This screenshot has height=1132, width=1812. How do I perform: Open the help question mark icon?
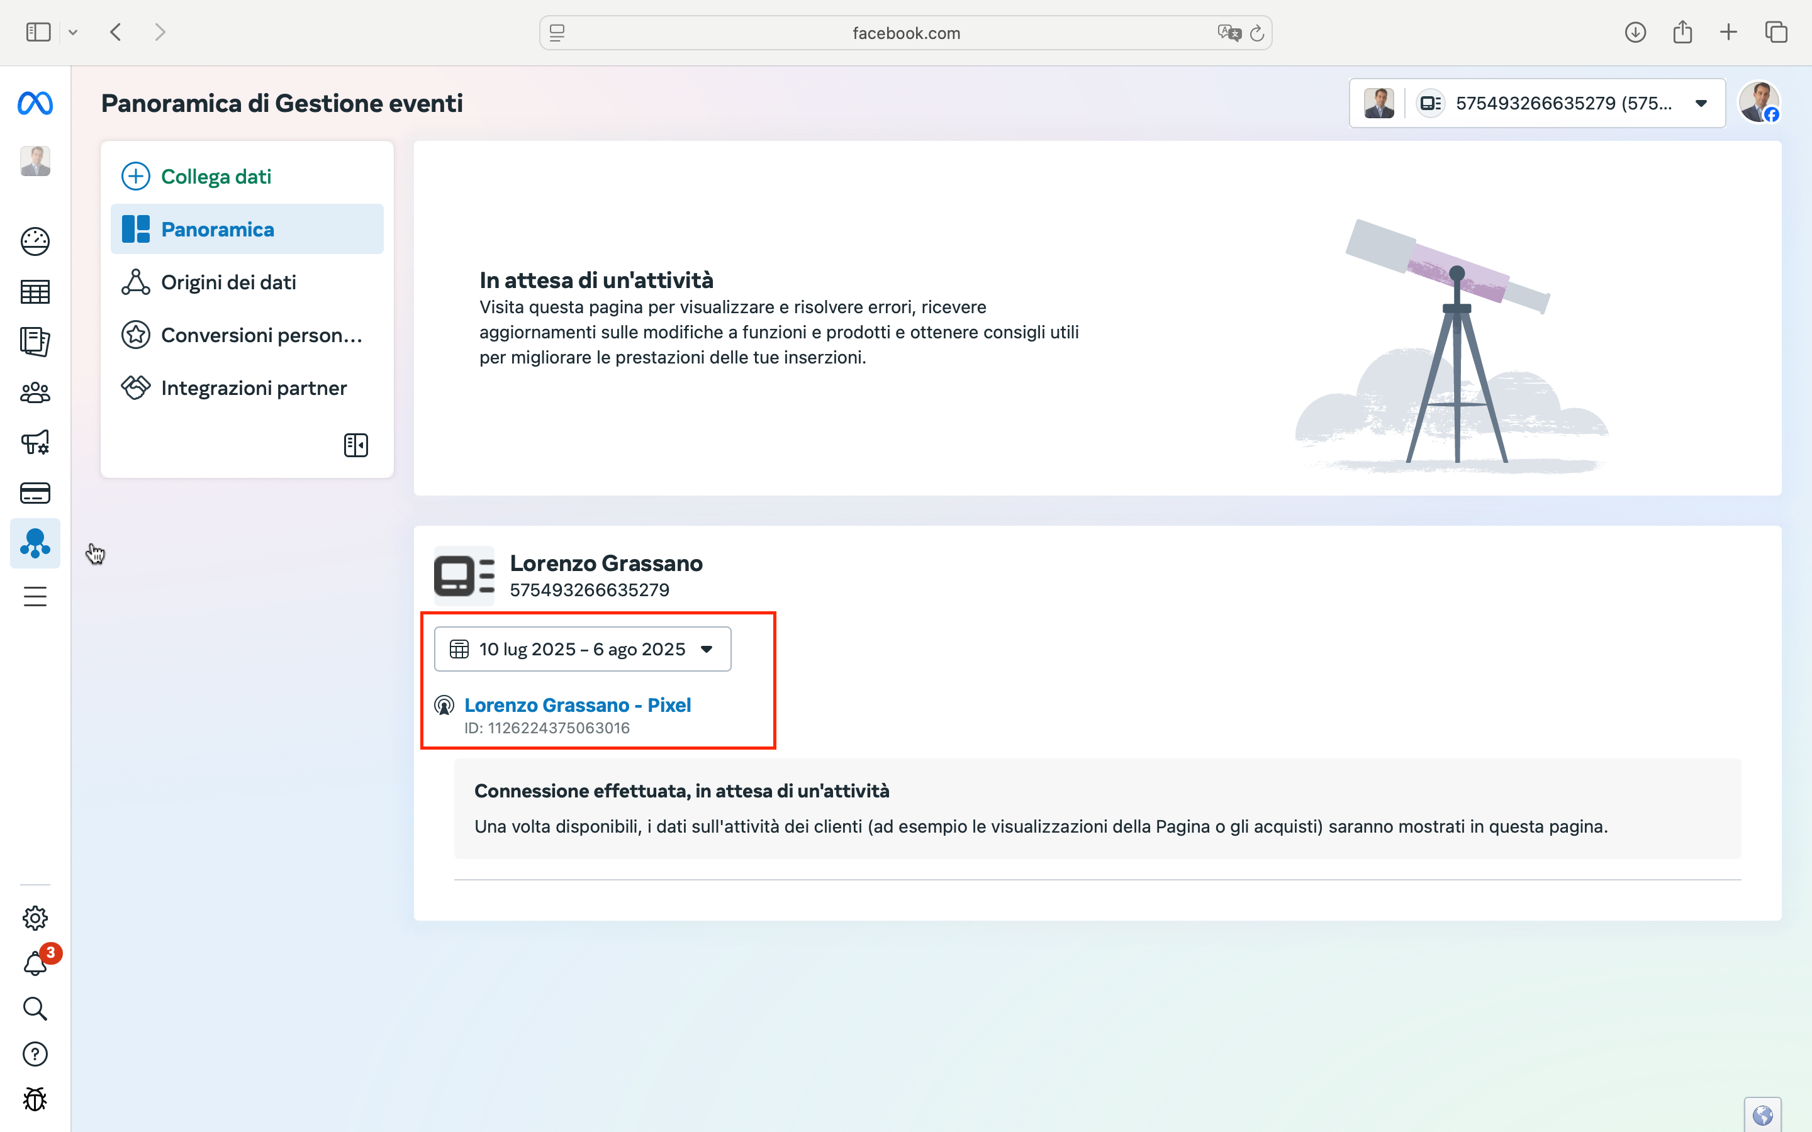click(35, 1054)
